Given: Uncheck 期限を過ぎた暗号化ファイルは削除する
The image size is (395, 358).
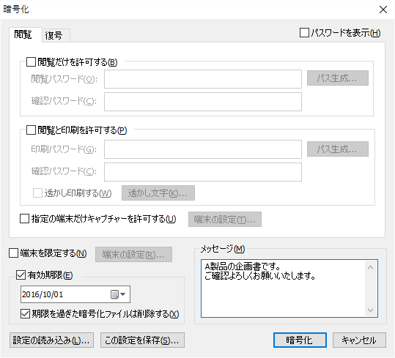Looking at the screenshot, I should coord(25,314).
